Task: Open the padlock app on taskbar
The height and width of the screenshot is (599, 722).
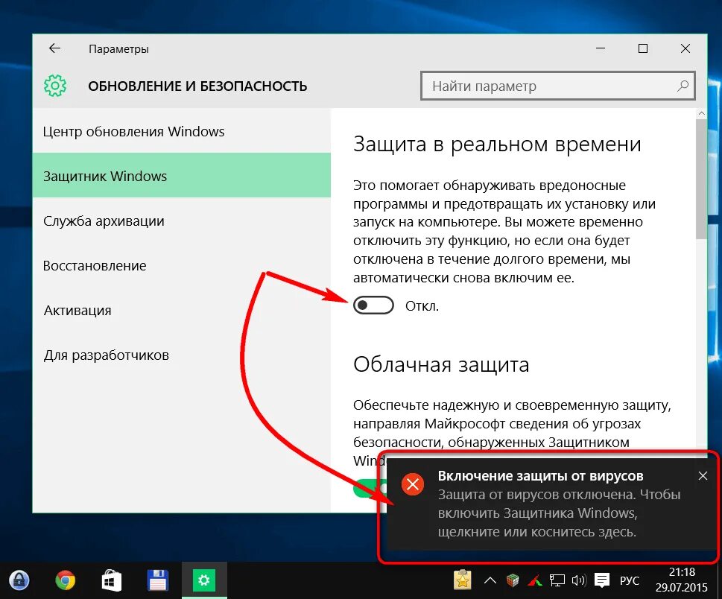Action: [19, 580]
